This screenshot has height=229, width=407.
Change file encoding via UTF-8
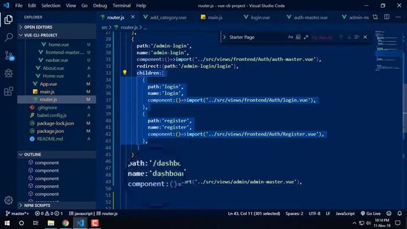[x=314, y=214]
